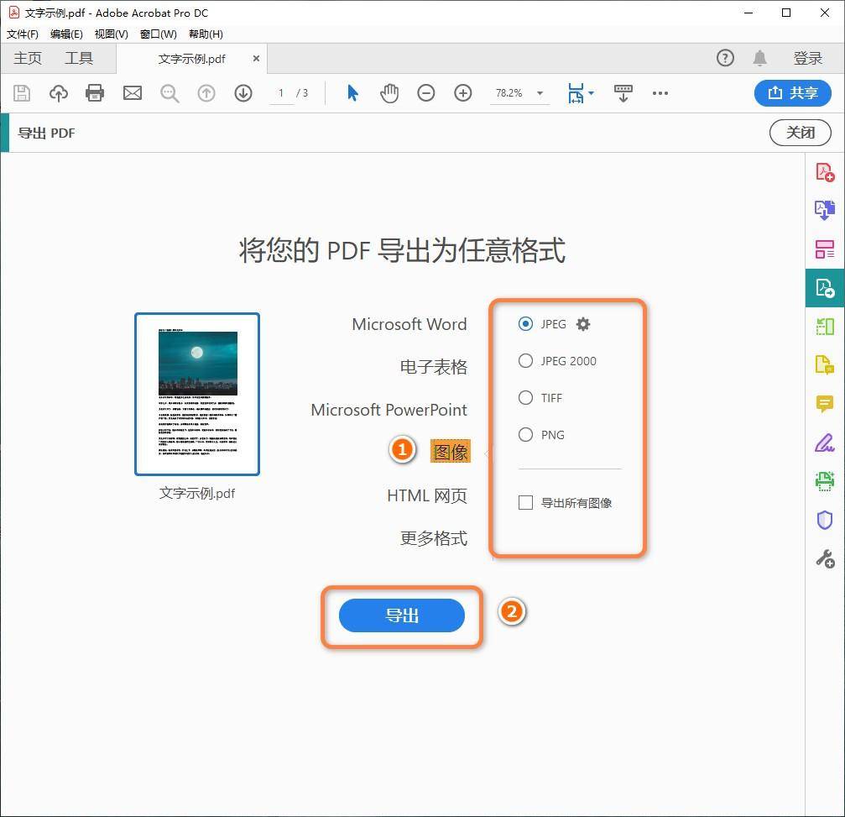Image resolution: width=845 pixels, height=817 pixels.
Task: Click the page number input field
Action: click(281, 92)
